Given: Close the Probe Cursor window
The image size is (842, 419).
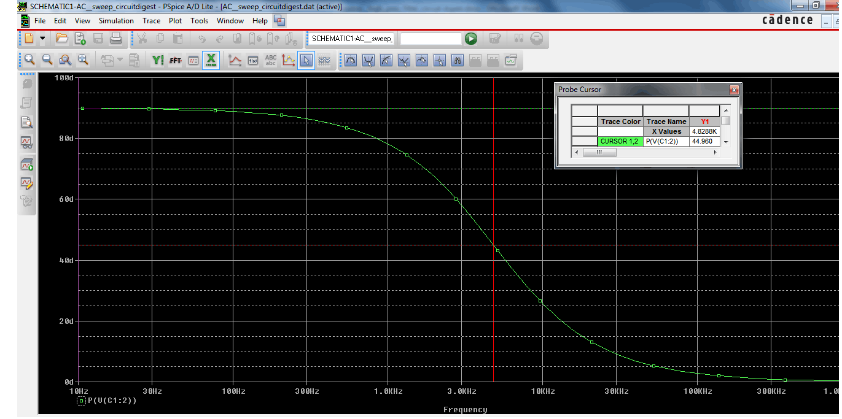Looking at the screenshot, I should click(733, 90).
